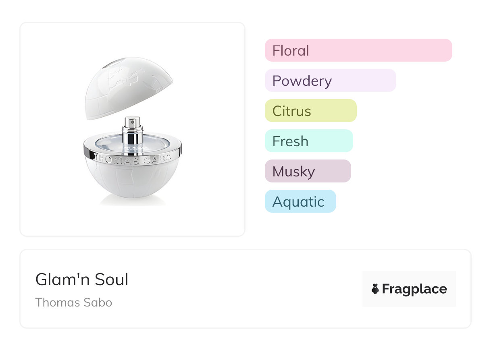This screenshot has width=491, height=348.
Task: Select the Powdery scent accord bar
Action: coord(330,81)
